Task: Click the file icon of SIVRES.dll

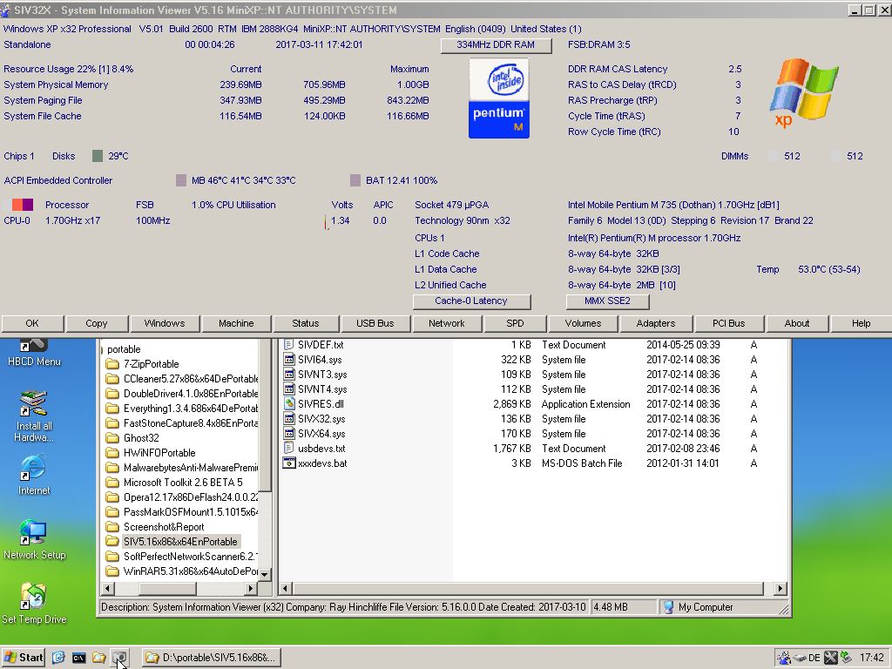Action: pos(289,404)
